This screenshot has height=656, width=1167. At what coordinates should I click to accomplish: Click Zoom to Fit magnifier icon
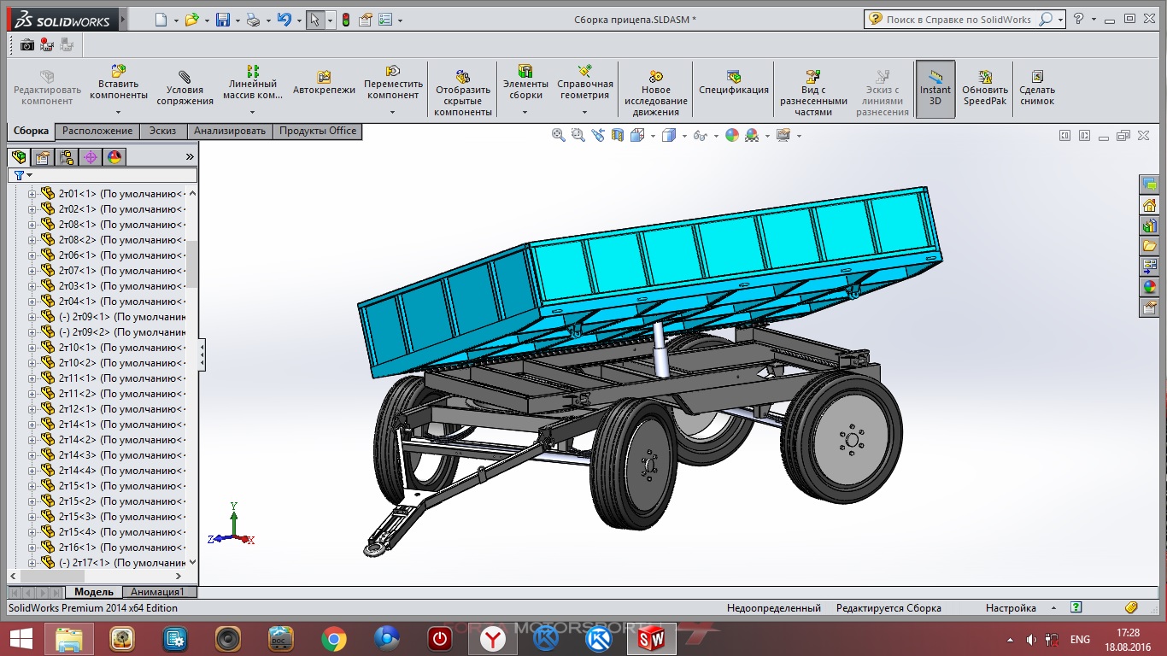(x=558, y=135)
